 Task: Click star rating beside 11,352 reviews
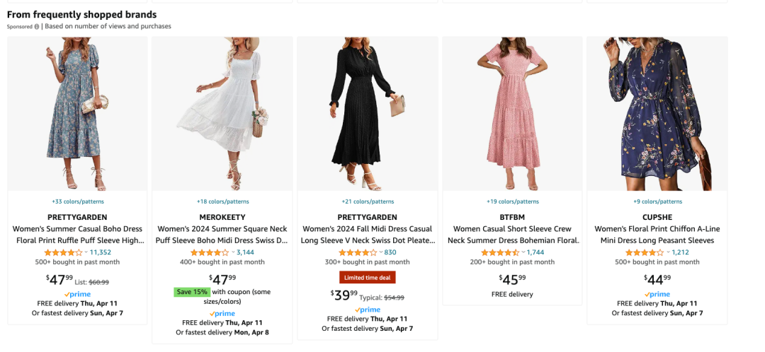point(64,252)
